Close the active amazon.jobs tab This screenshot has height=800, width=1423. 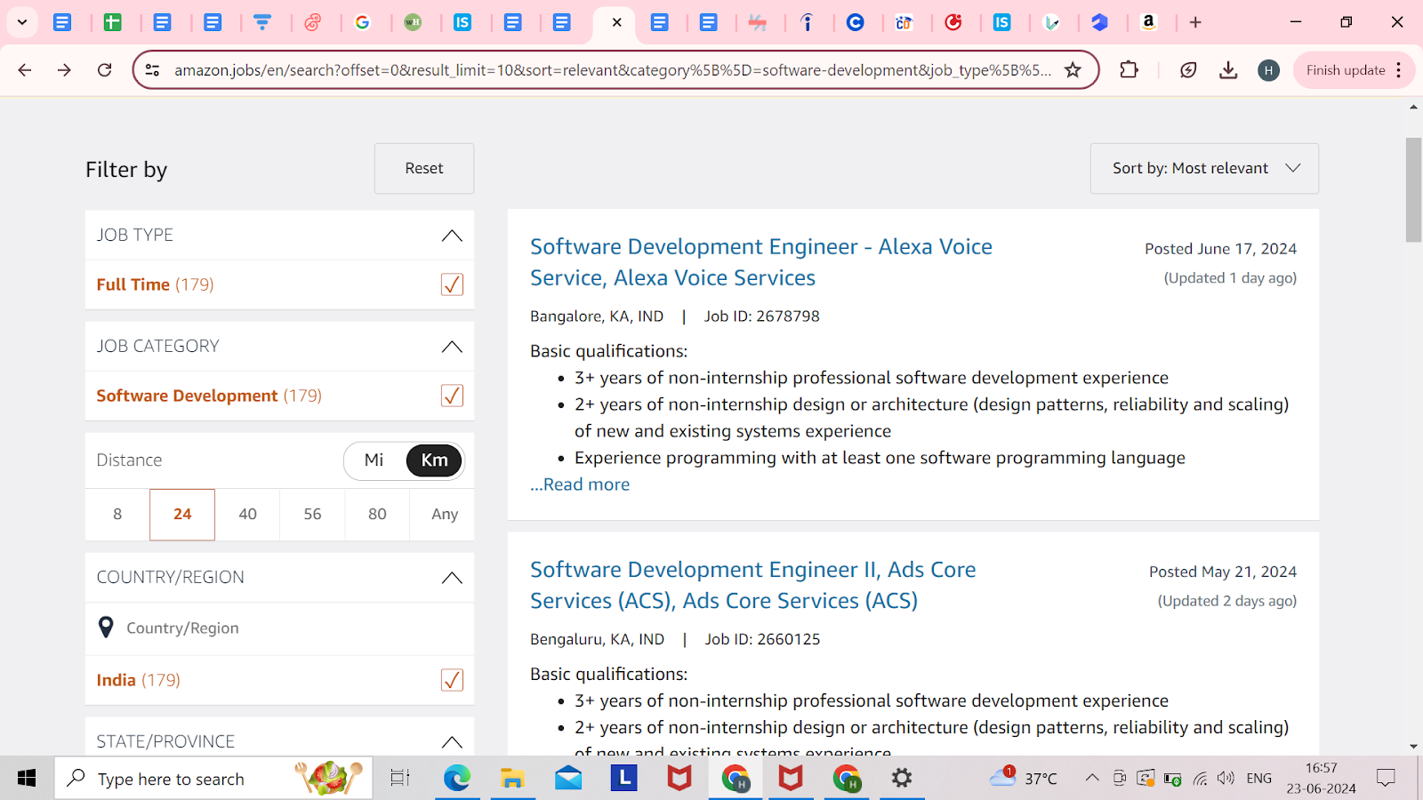pyautogui.click(x=616, y=22)
